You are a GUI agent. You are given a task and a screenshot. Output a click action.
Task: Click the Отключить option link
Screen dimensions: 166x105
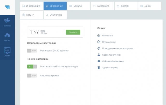(x=108, y=36)
